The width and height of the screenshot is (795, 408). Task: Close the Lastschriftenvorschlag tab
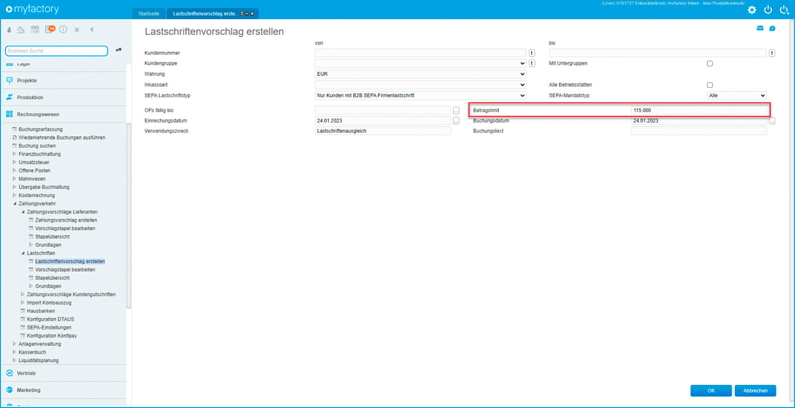pyautogui.click(x=252, y=14)
